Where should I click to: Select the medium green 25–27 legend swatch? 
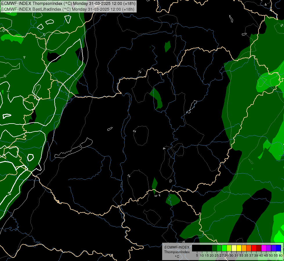pos(219,248)
